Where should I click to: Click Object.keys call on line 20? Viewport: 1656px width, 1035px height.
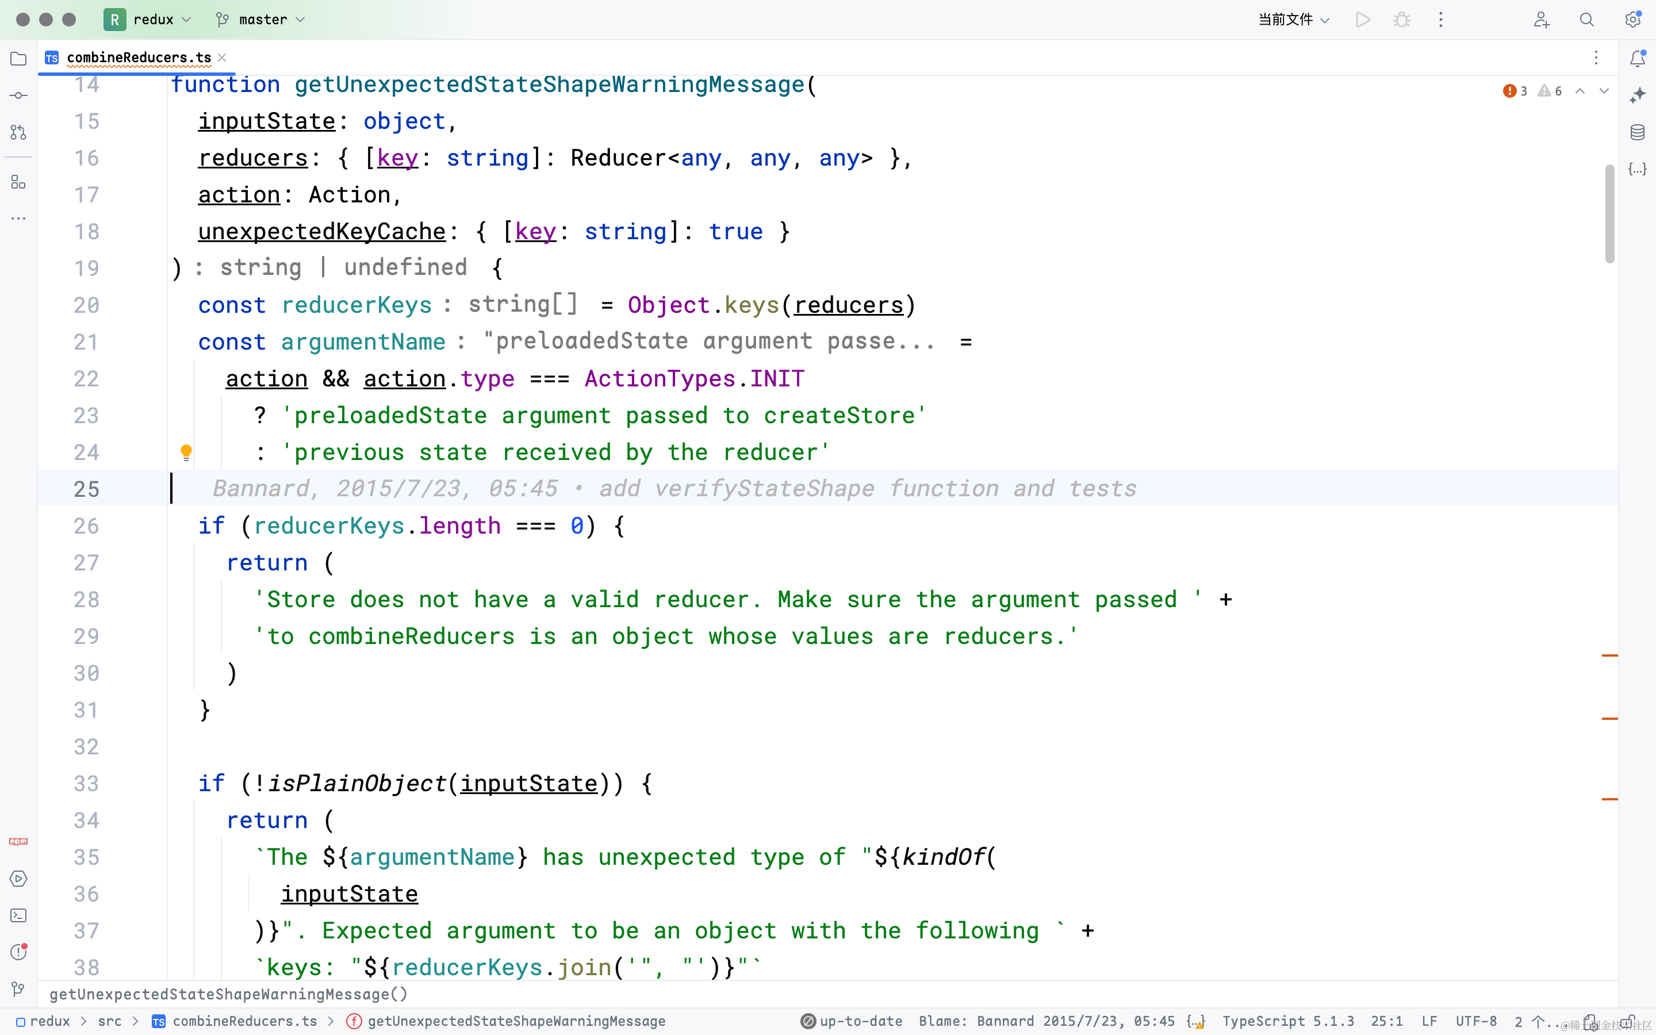click(x=703, y=305)
